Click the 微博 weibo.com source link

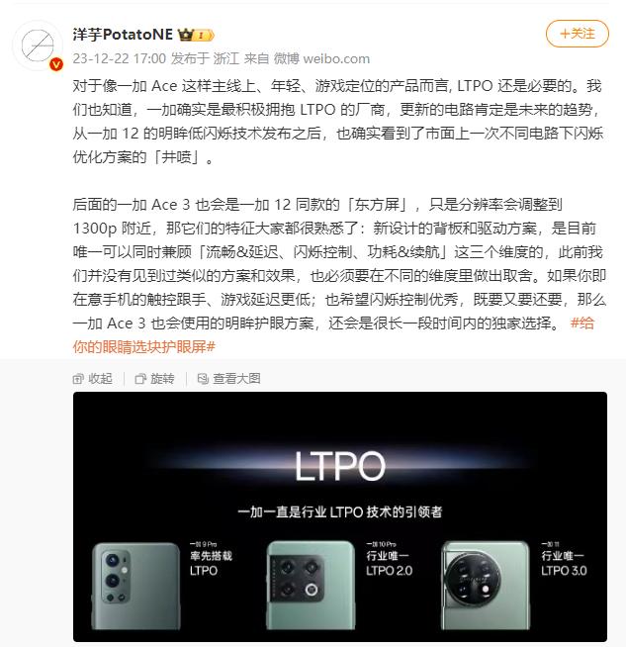coord(321,58)
